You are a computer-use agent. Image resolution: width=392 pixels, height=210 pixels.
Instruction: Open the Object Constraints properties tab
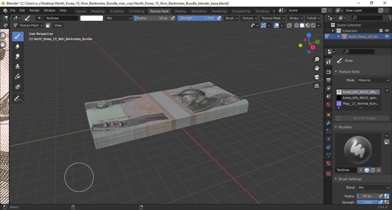click(x=328, y=147)
